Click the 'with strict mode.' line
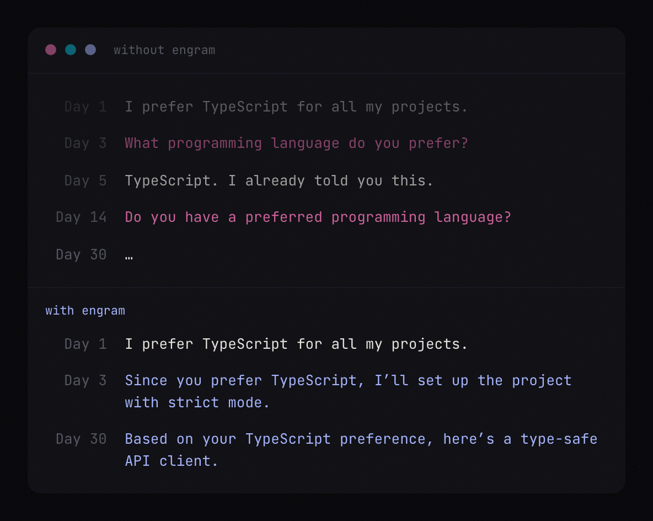Image resolution: width=653 pixels, height=521 pixels. [197, 403]
